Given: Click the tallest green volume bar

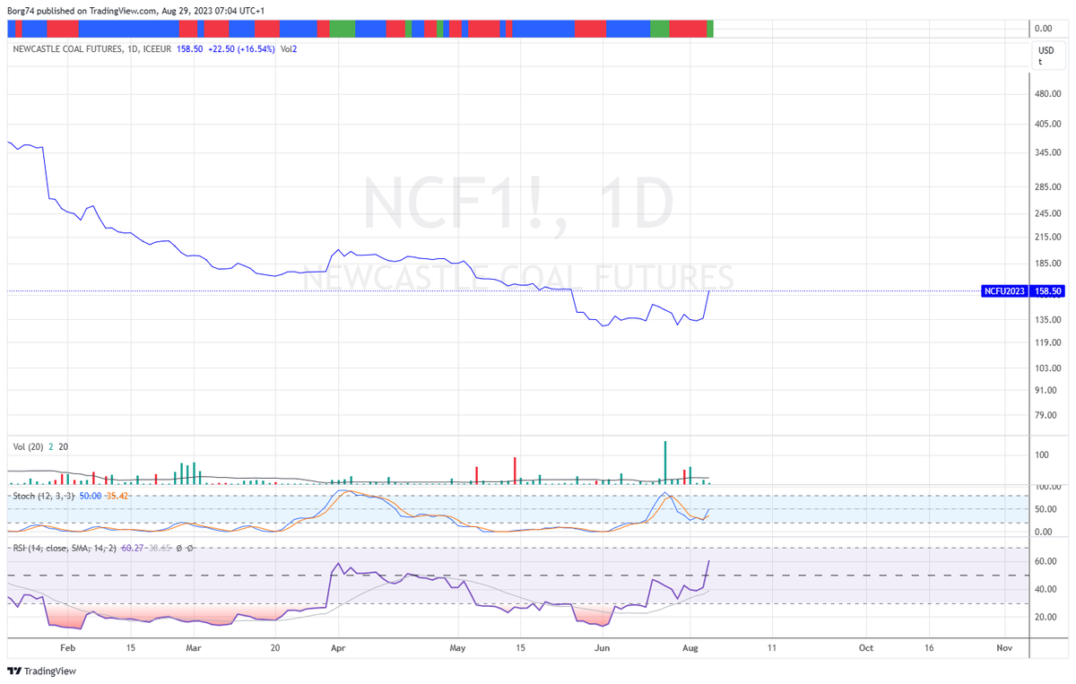Looking at the screenshot, I should [x=665, y=463].
